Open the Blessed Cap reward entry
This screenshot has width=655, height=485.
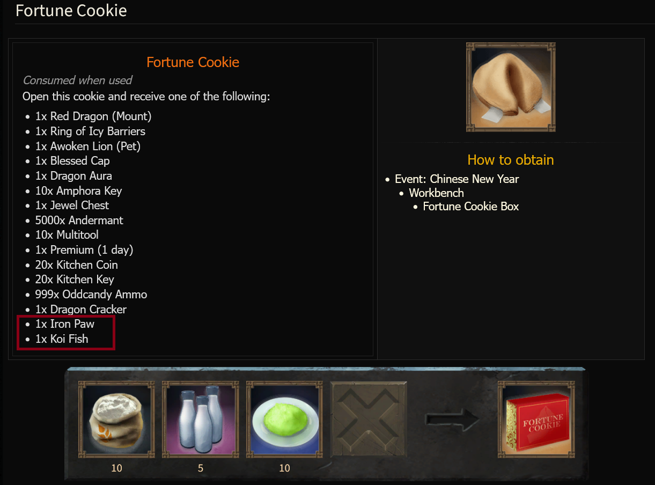[x=72, y=161]
